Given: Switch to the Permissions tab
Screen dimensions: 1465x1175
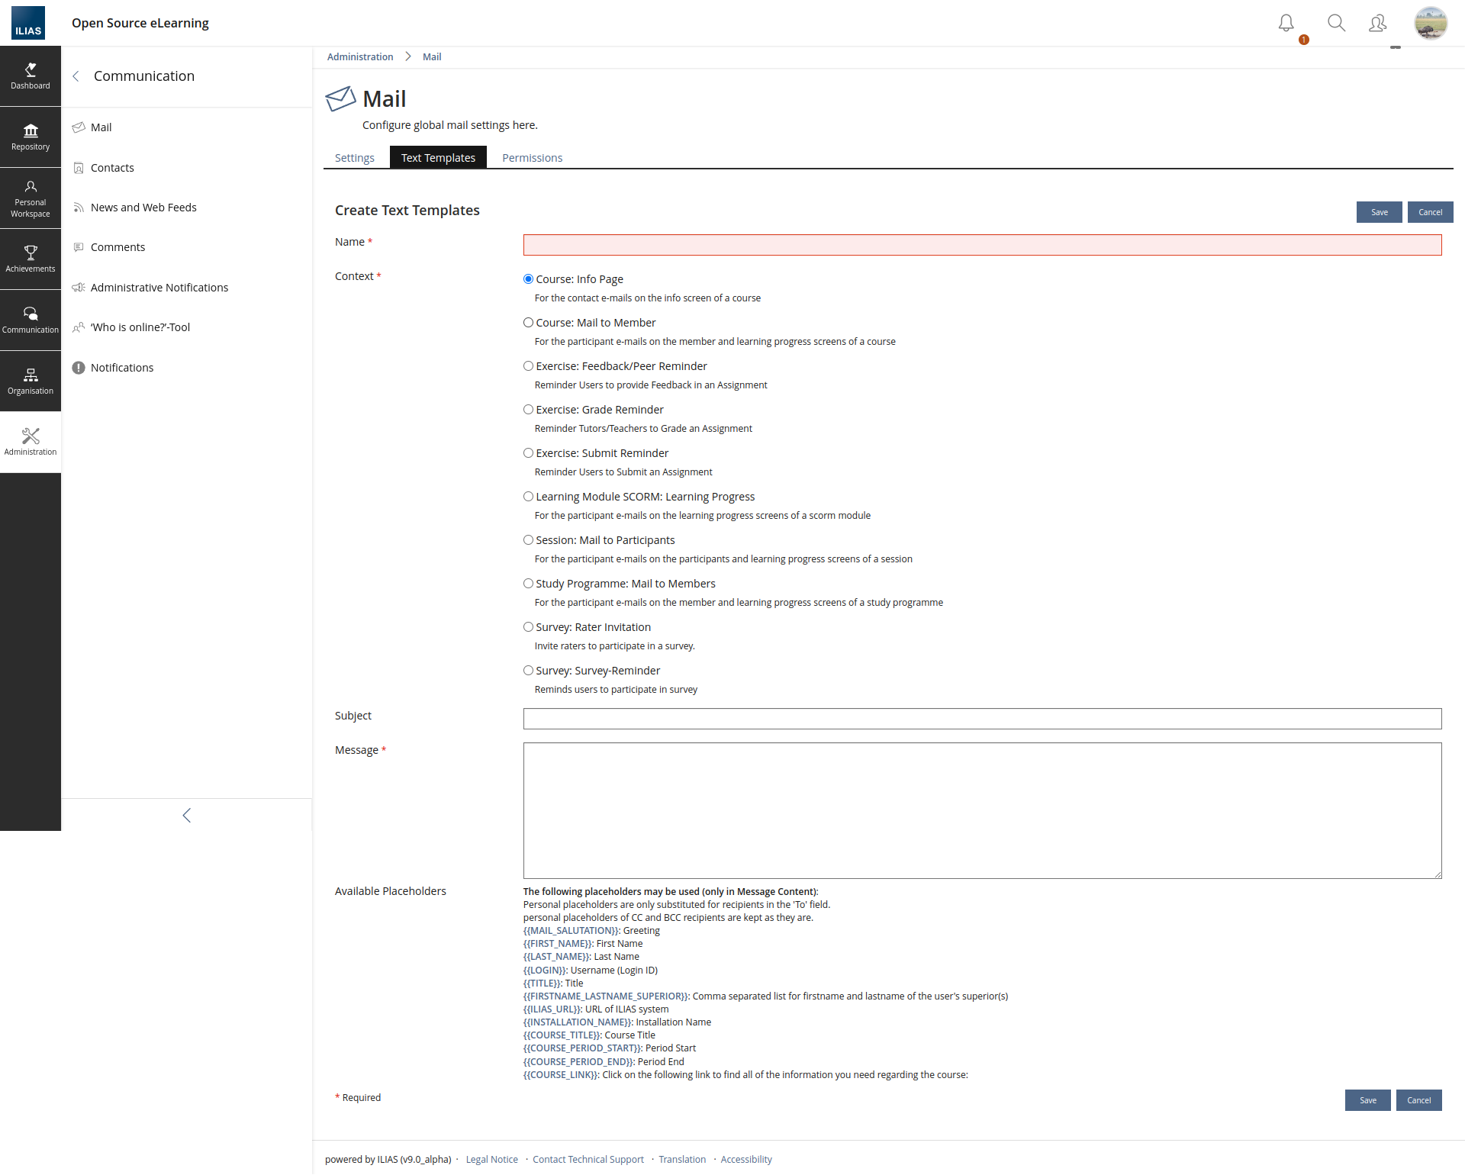Looking at the screenshot, I should 532,158.
